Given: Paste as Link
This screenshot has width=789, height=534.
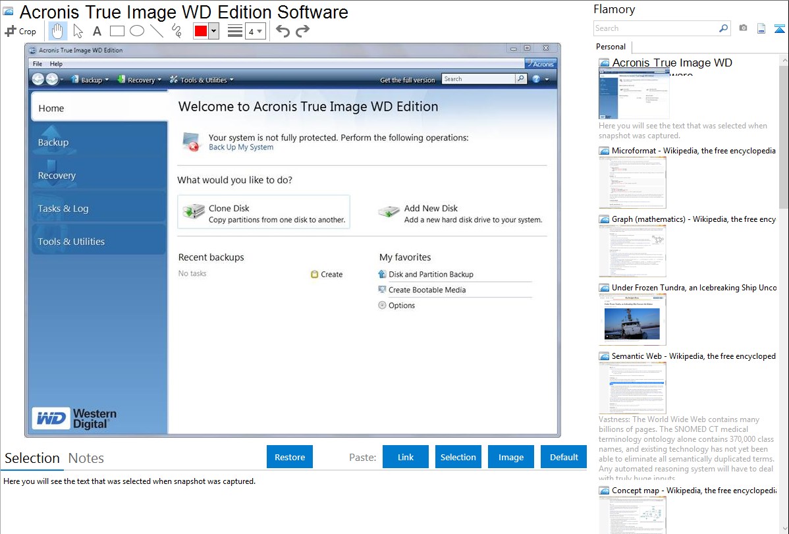Looking at the screenshot, I should click(x=406, y=457).
